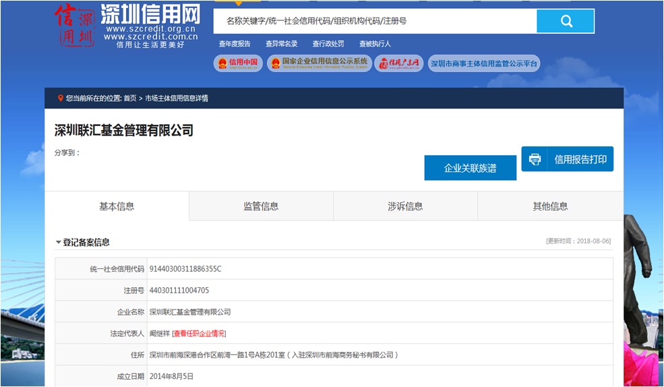Click the 信用让生活更美好 slogan text
This screenshot has height=387, width=664.
pyautogui.click(x=151, y=44)
